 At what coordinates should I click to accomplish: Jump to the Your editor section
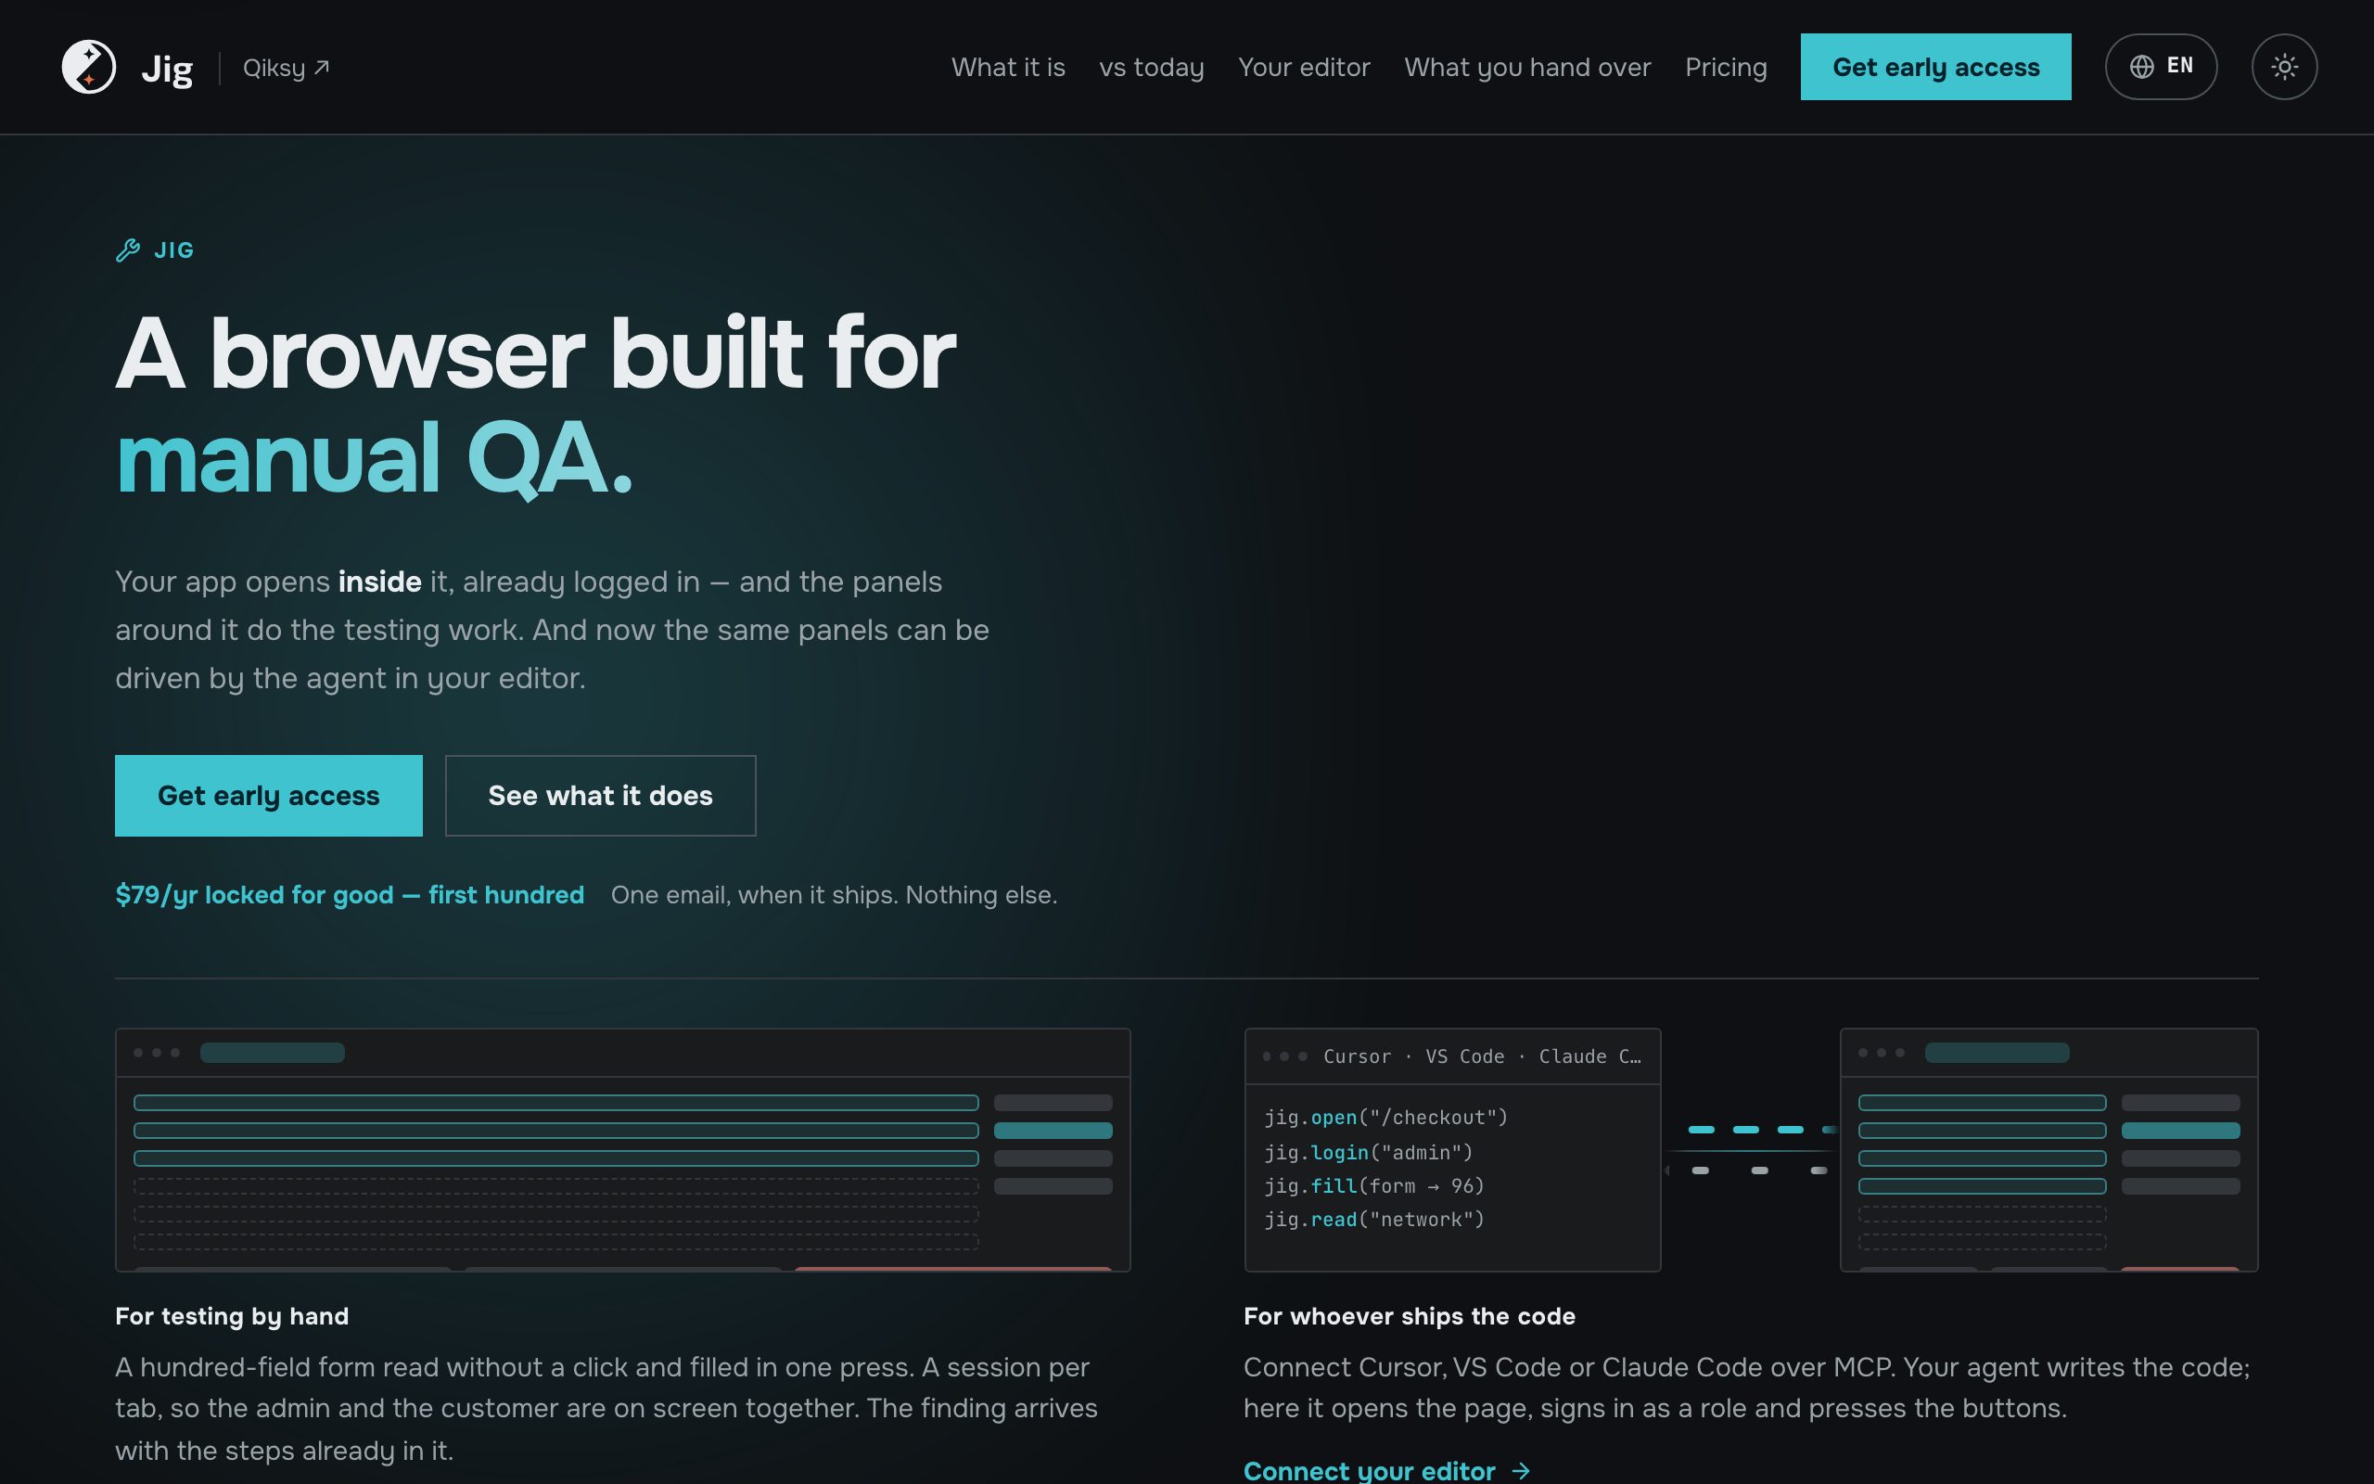tap(1304, 67)
